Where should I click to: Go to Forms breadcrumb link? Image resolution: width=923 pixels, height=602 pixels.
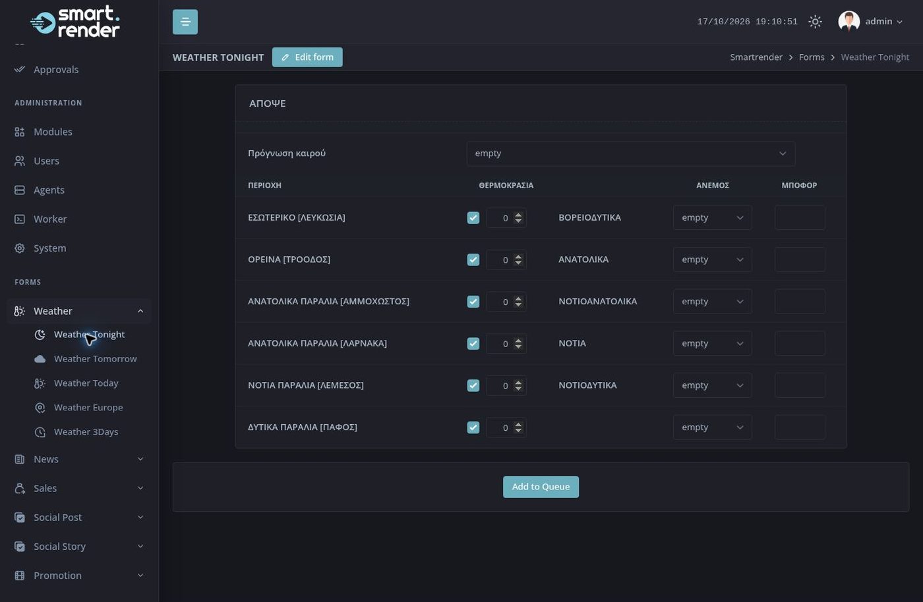pos(812,57)
